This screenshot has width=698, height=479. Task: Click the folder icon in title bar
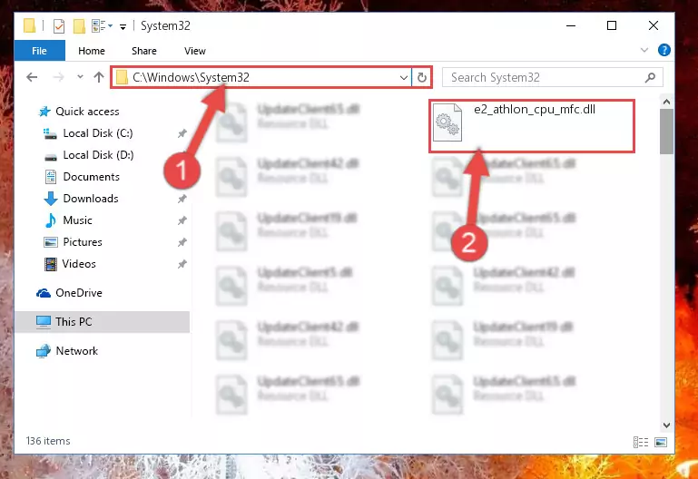(29, 25)
